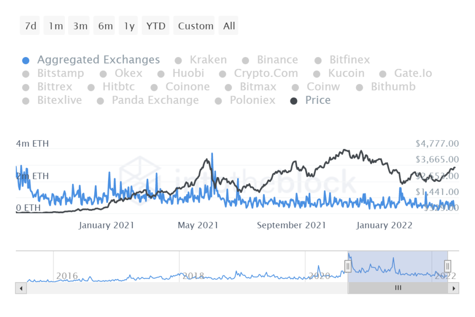This screenshot has width=475, height=317.
Task: Enable Panda Exchange series
Action: pyautogui.click(x=148, y=100)
